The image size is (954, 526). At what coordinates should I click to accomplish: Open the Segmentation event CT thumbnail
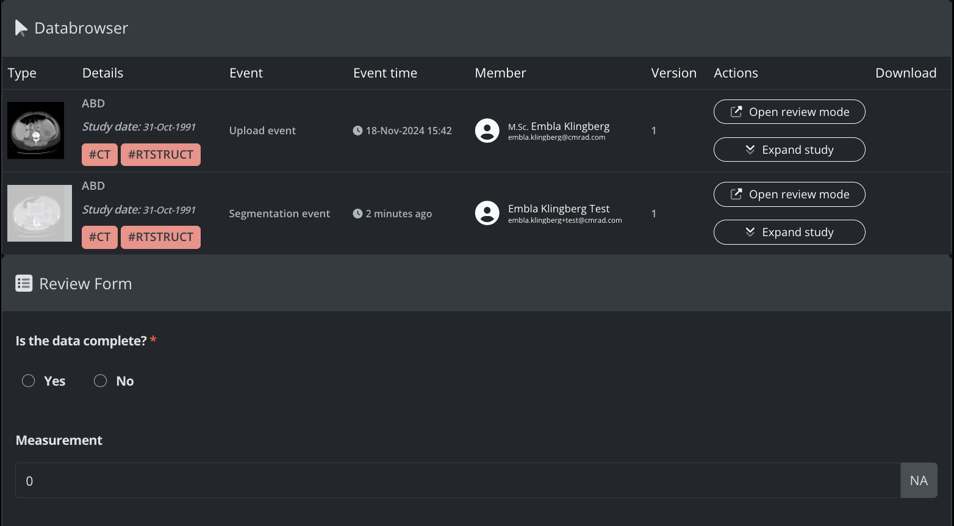40,213
